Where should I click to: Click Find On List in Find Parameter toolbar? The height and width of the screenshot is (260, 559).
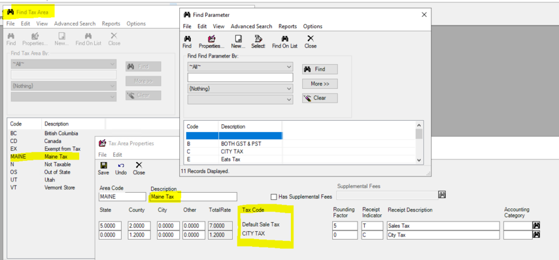[x=284, y=42]
